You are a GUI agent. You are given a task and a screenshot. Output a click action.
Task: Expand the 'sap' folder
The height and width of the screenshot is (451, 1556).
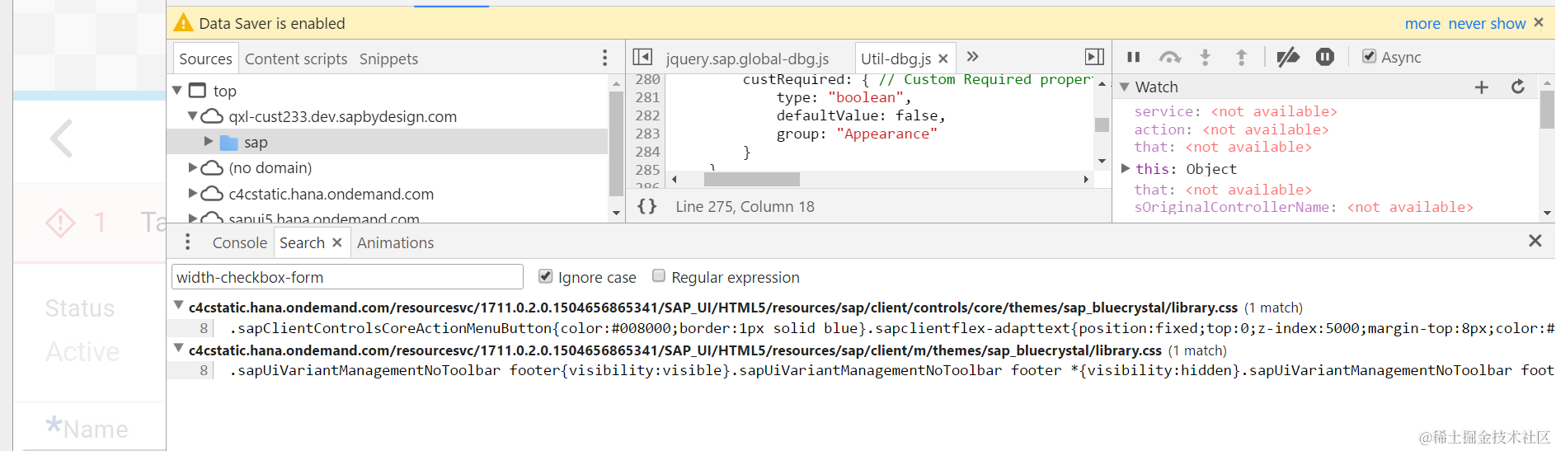[x=208, y=142]
